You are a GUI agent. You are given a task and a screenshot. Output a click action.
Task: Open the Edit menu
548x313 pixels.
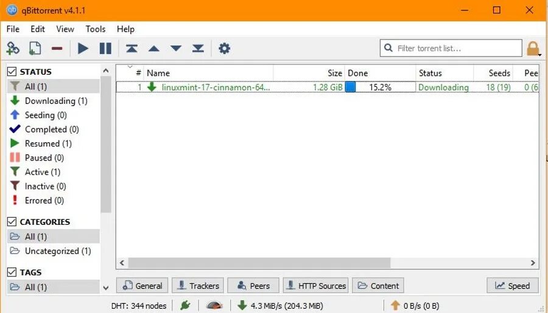(x=38, y=29)
